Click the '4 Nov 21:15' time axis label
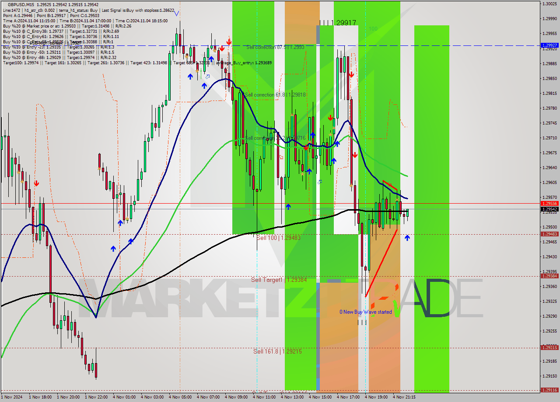560x402 pixels. tap(404, 397)
